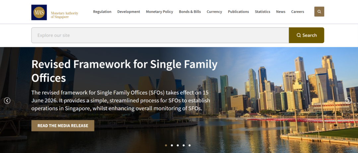Image resolution: width=358 pixels, height=153 pixels.
Task: Select the fifth carousel indicator dot
Action: (190, 145)
